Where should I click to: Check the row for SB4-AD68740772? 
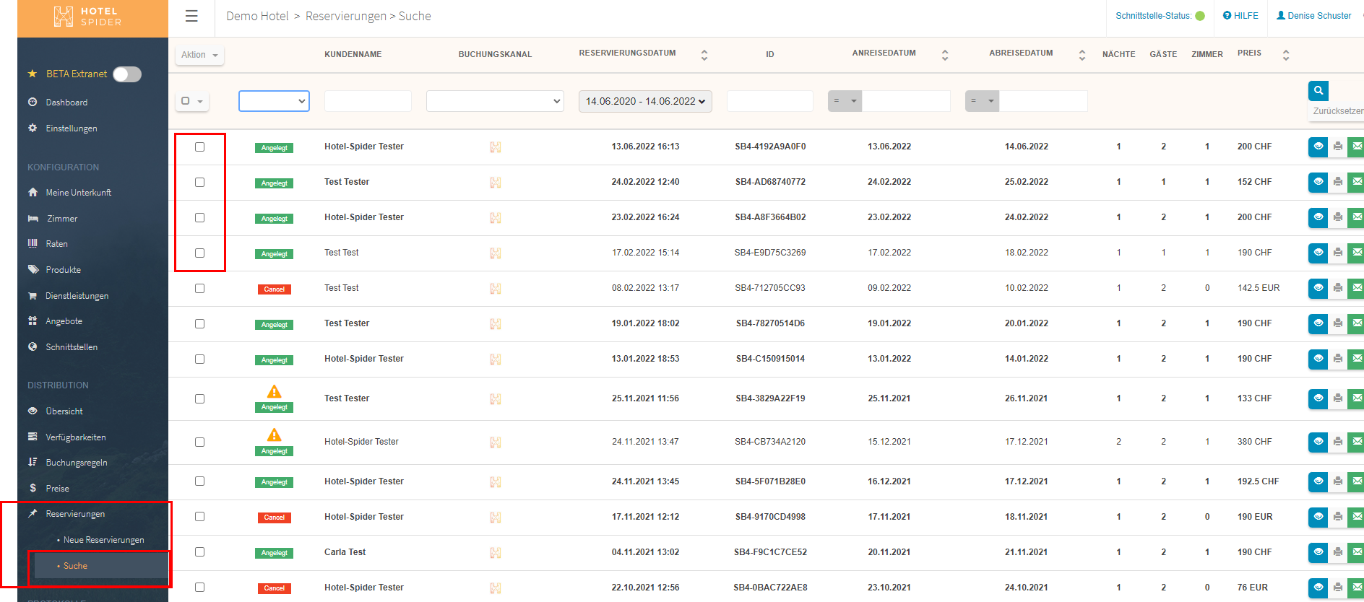click(199, 183)
